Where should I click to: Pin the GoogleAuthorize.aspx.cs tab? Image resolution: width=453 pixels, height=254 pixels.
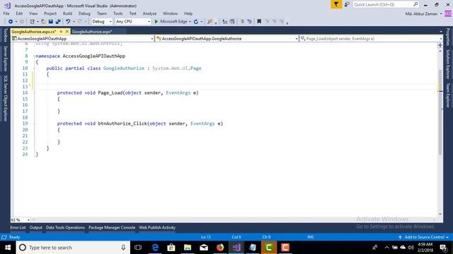pyautogui.click(x=61, y=31)
